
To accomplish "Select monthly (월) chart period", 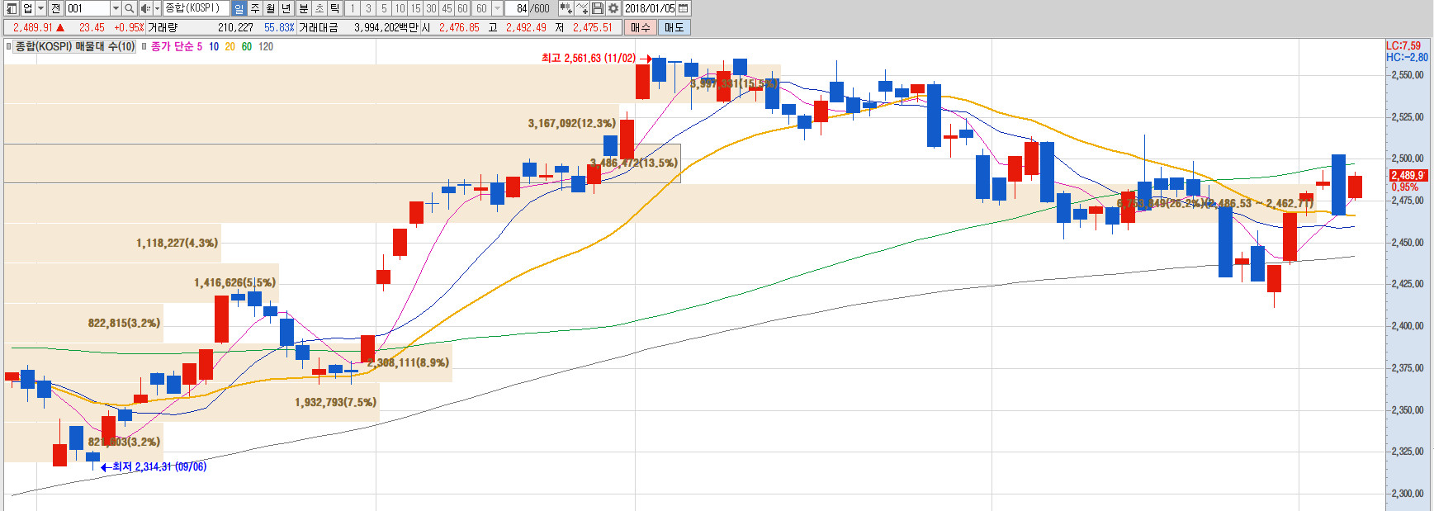I will [271, 8].
